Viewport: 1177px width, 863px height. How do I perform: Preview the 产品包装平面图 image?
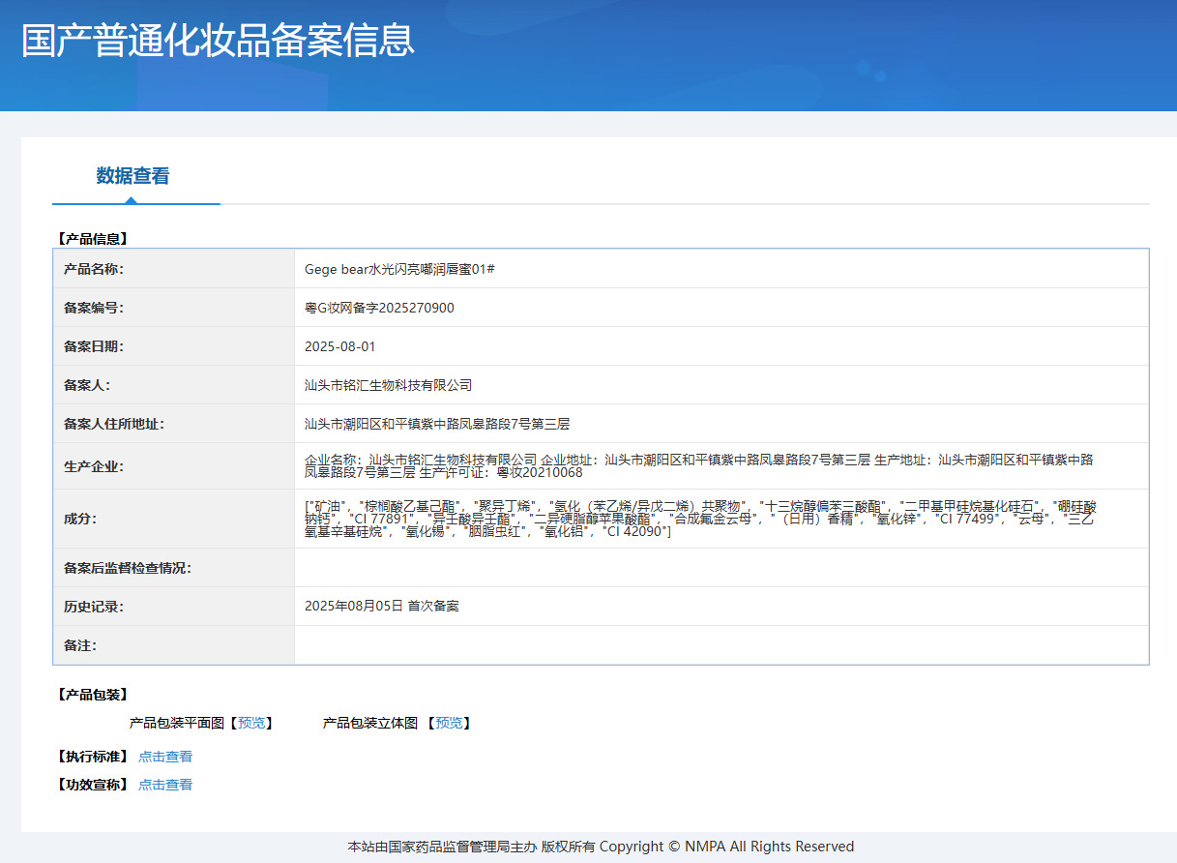(x=251, y=723)
